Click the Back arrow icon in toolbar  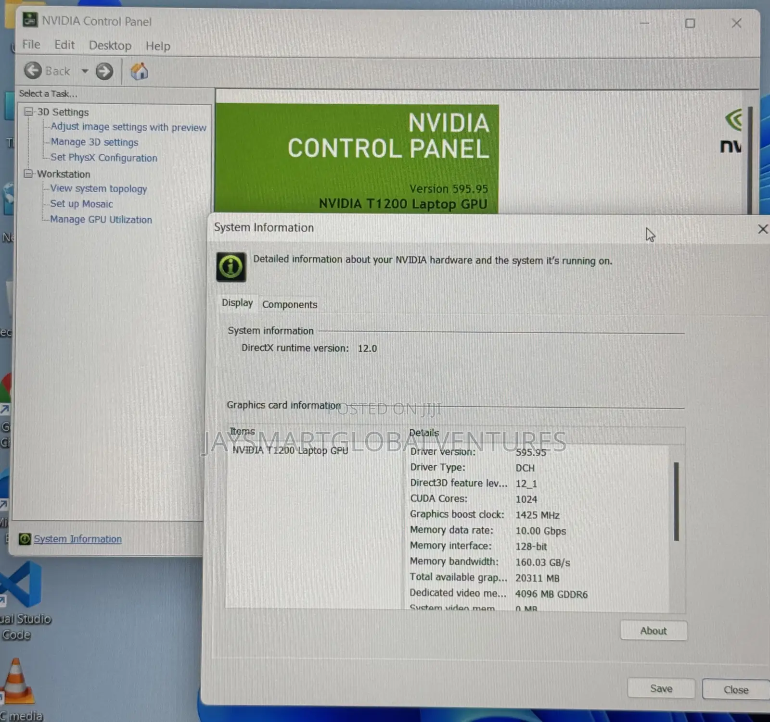[x=33, y=71]
